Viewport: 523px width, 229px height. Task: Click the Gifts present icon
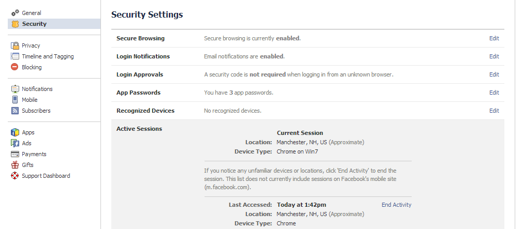tap(15, 165)
